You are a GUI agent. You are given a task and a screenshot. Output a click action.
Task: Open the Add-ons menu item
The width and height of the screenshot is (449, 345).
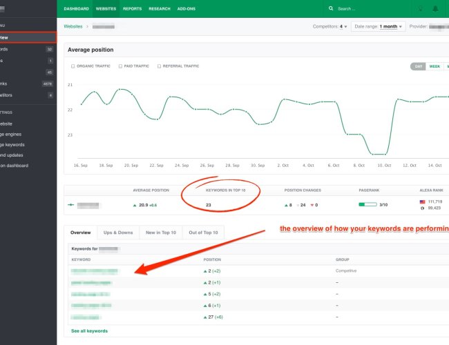(186, 9)
